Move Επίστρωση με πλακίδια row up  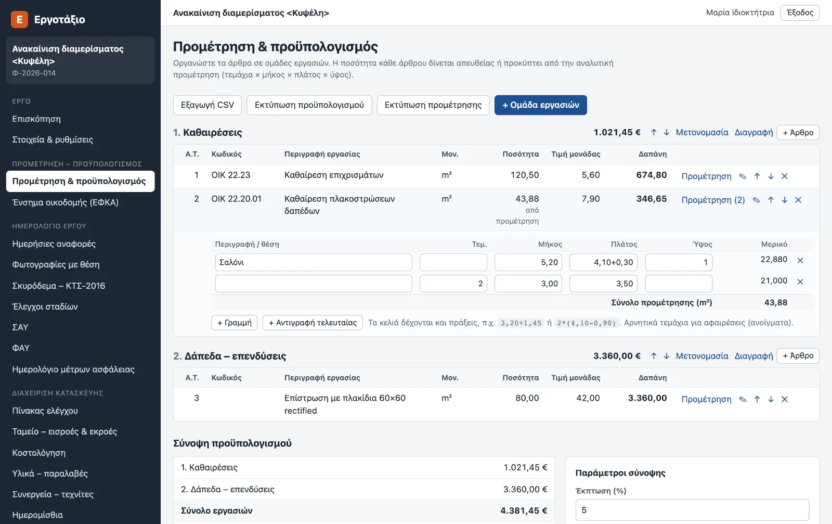point(757,399)
